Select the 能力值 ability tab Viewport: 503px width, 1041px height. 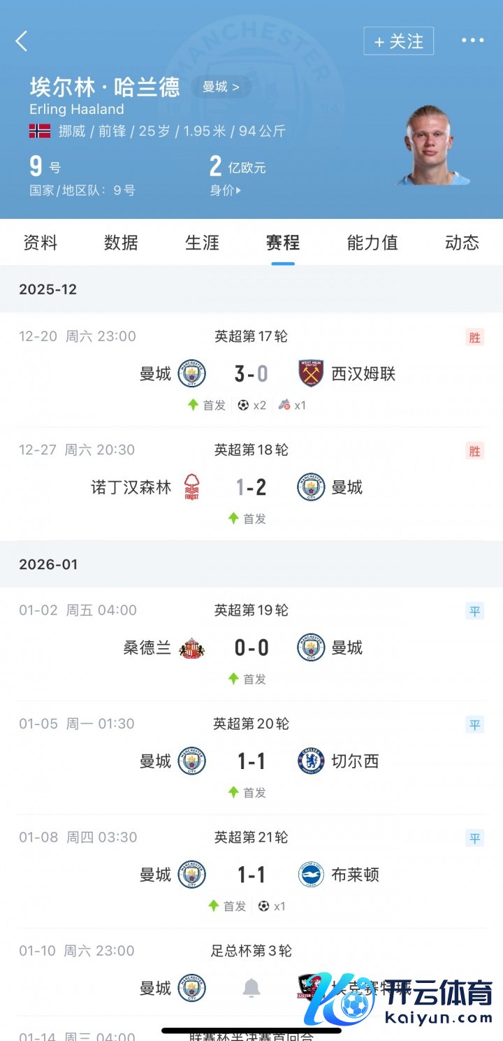point(372,243)
